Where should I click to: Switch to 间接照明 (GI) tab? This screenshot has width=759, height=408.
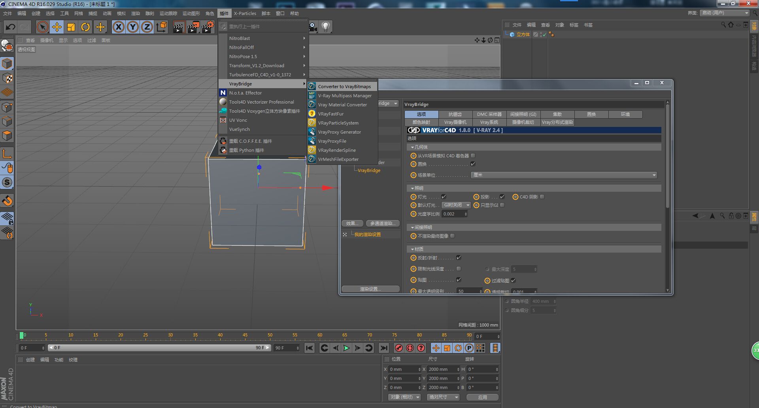click(x=523, y=114)
